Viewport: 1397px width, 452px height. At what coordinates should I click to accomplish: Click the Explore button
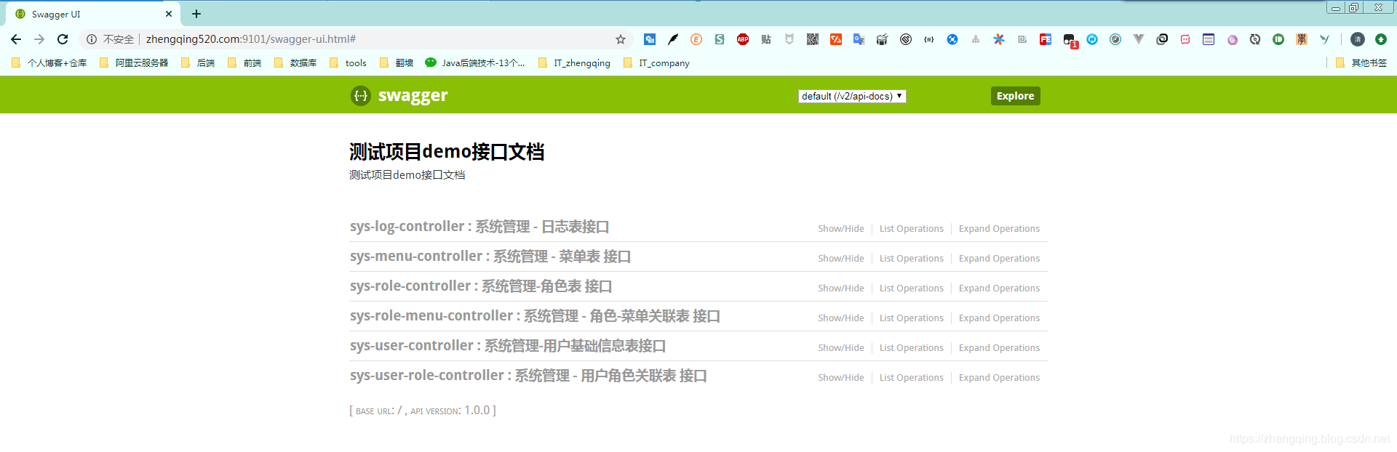(x=1015, y=96)
